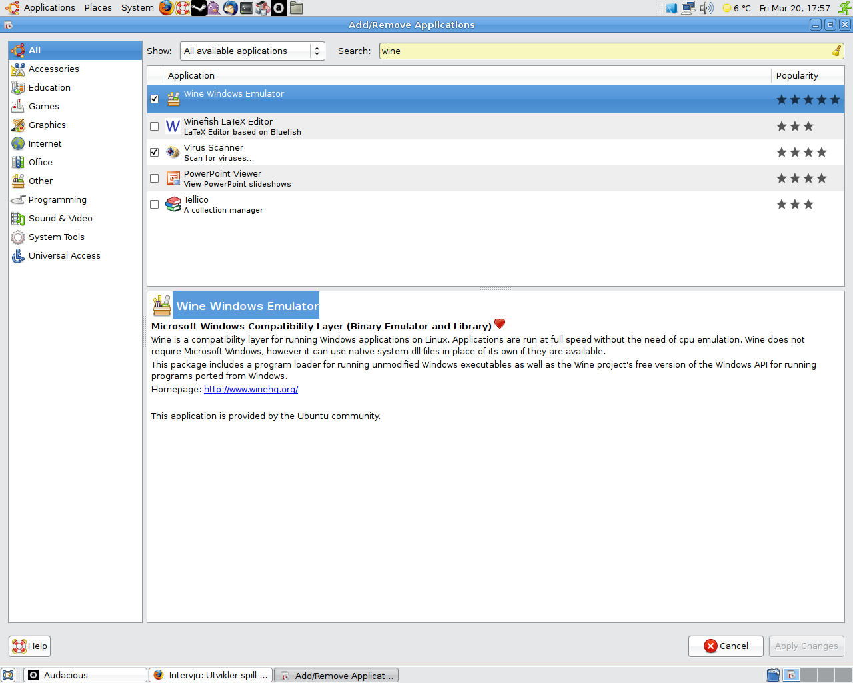Select the Education category
853x683 pixels.
75,87
